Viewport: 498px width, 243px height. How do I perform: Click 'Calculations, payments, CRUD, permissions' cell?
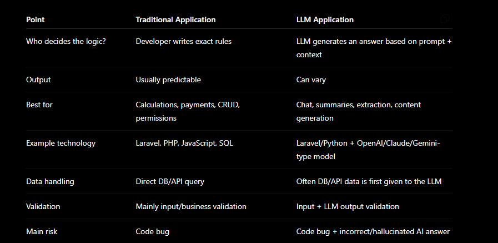188,111
